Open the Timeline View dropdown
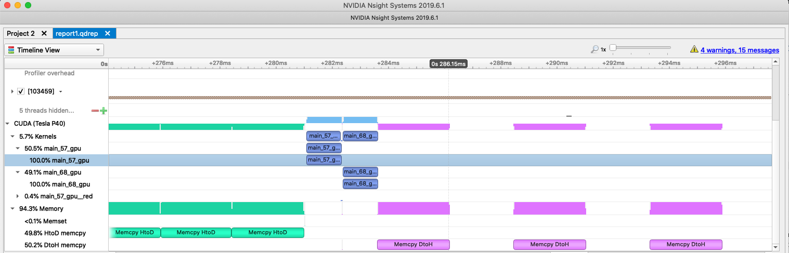Viewport: 789px width, 253px height. (54, 50)
